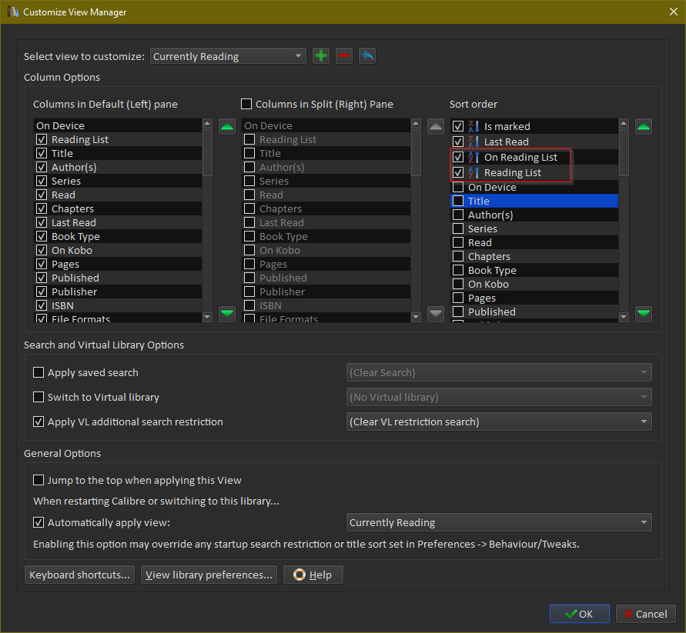Select Published row in Sort order list
Screen dimensions: 686x633
click(x=534, y=312)
